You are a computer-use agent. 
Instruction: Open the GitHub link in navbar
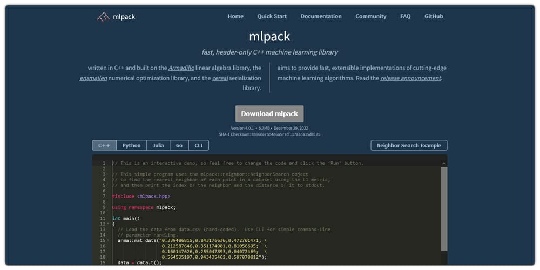pos(434,16)
